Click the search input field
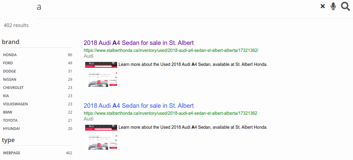 coord(176,7)
